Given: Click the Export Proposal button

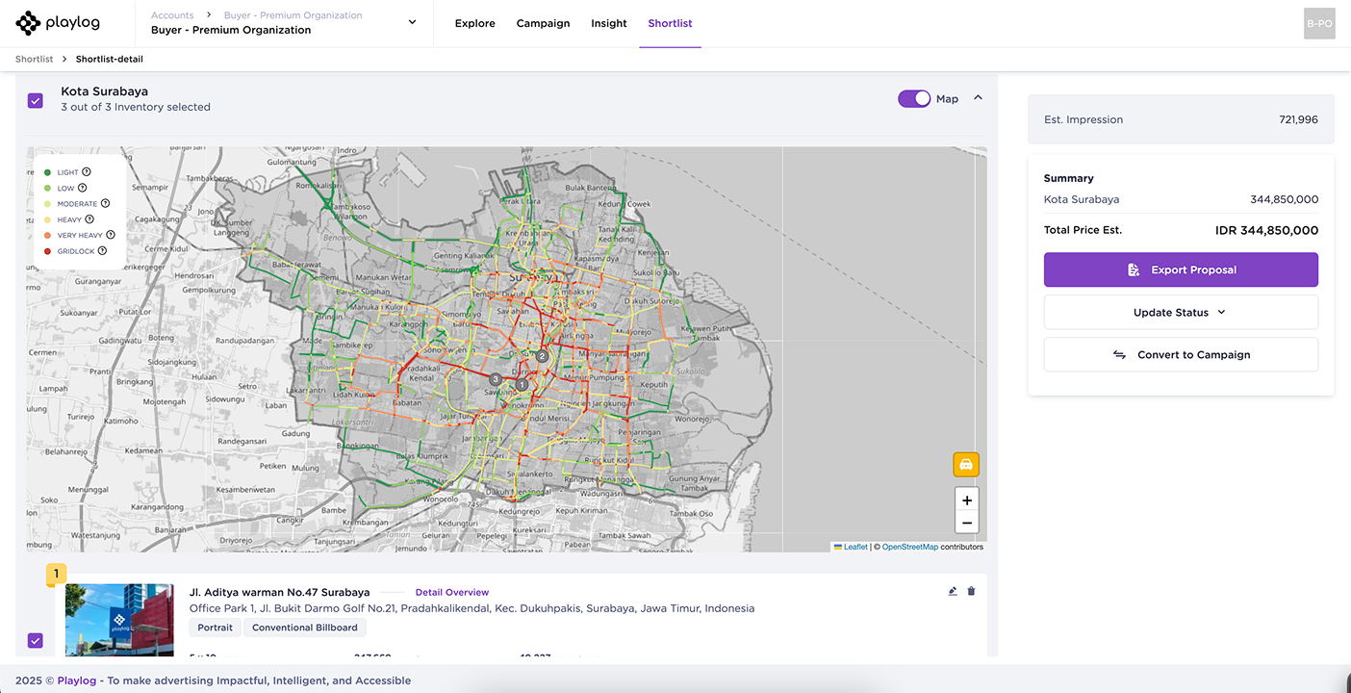Looking at the screenshot, I should tap(1180, 270).
